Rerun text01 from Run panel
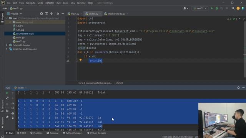The image size is (246, 138). tap(7, 93)
